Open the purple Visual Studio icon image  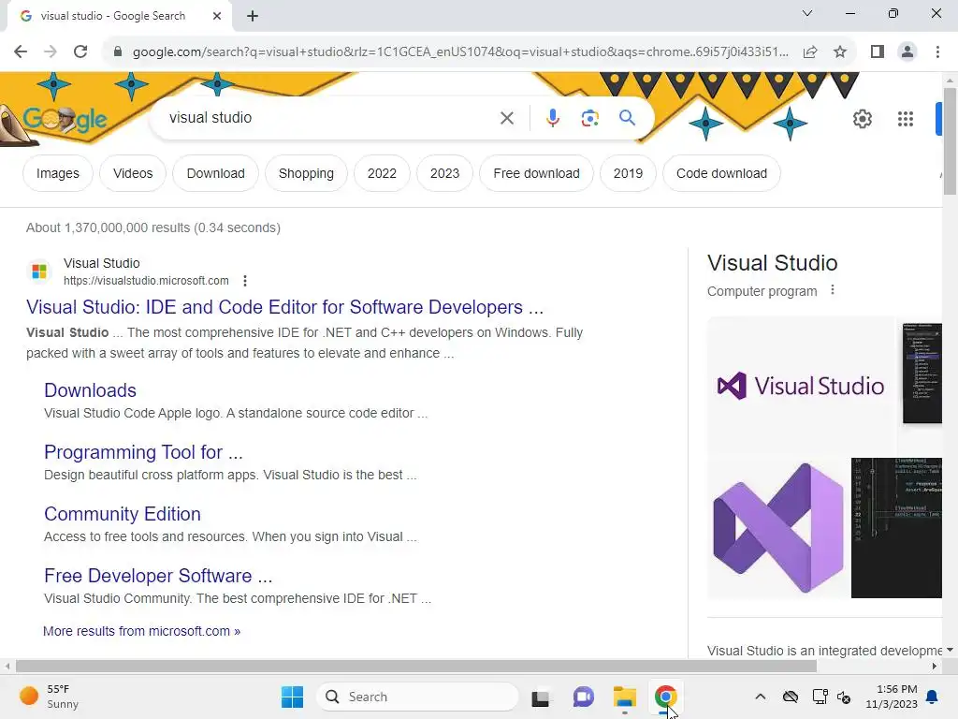click(x=777, y=528)
